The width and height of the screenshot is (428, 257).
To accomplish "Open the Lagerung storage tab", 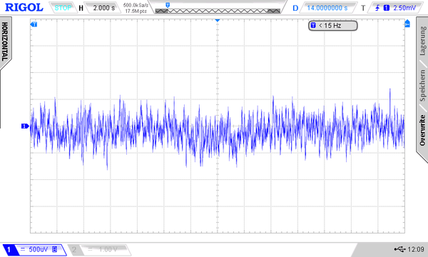I will point(422,41).
